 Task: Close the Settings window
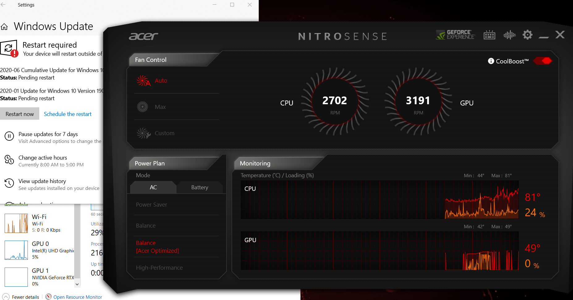[x=250, y=5]
